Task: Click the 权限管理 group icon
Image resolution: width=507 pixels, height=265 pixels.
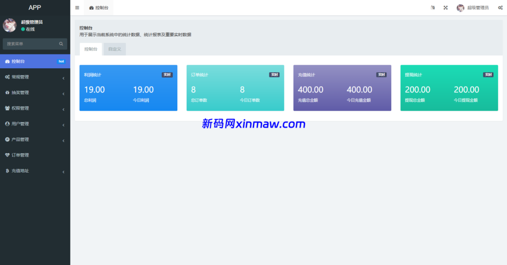Action: (7, 108)
